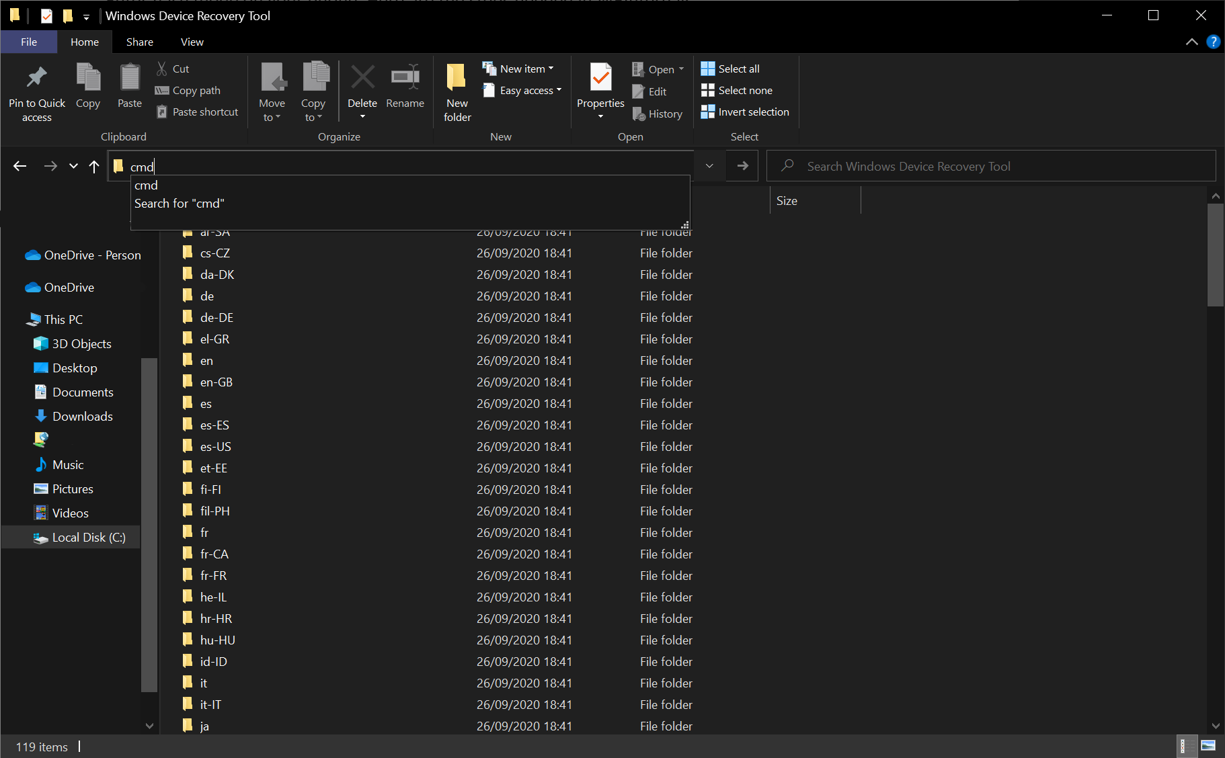Select the cs-CZ folder
This screenshot has height=758, width=1225.
coord(215,253)
